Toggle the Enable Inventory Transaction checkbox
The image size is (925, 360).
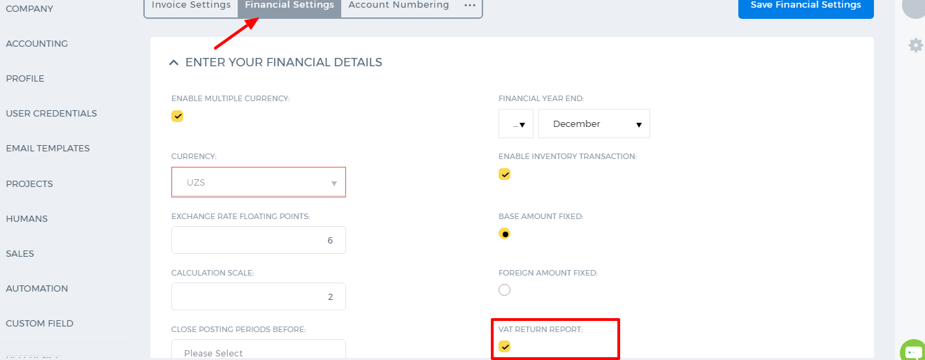(x=505, y=174)
